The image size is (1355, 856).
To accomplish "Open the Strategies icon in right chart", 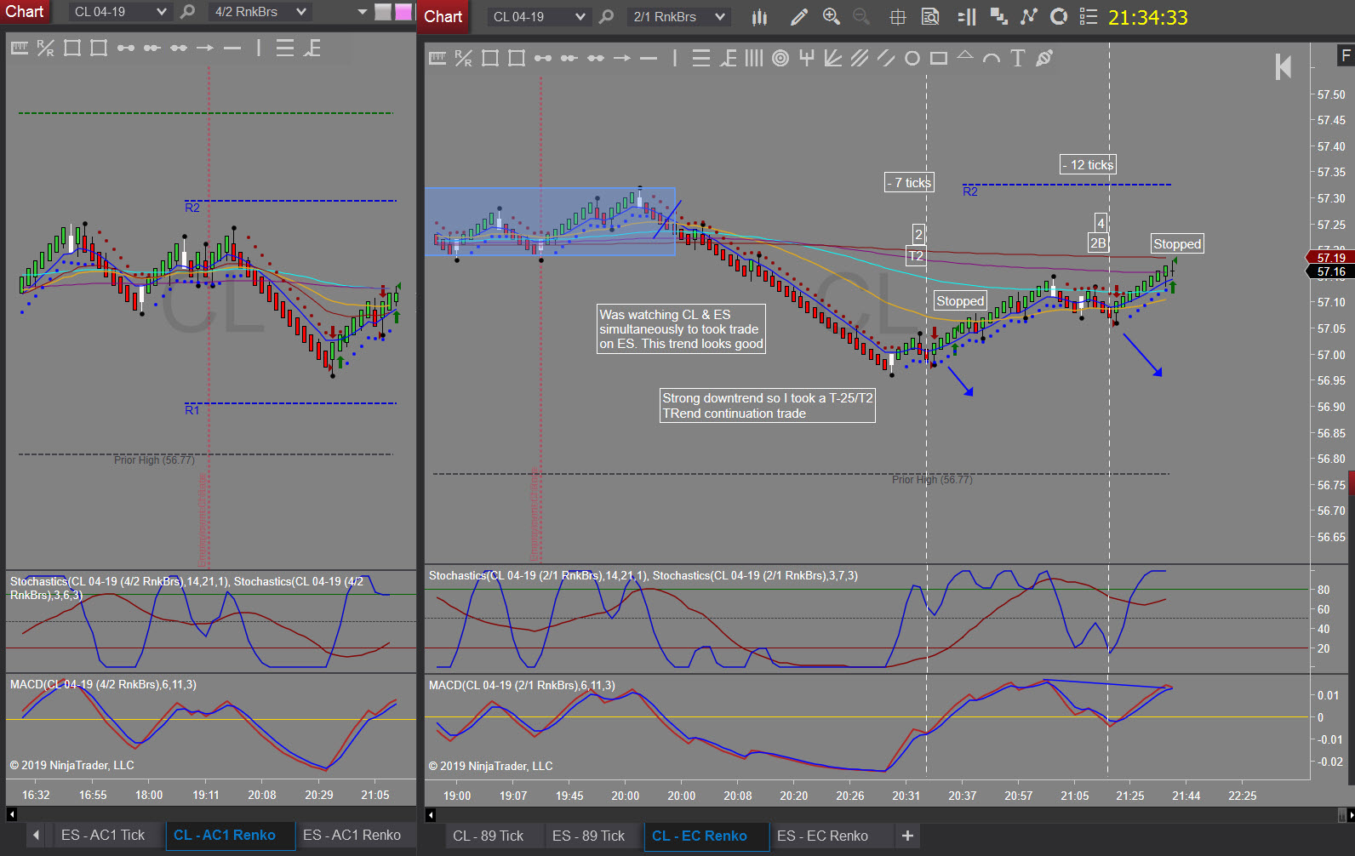I will point(1029,17).
